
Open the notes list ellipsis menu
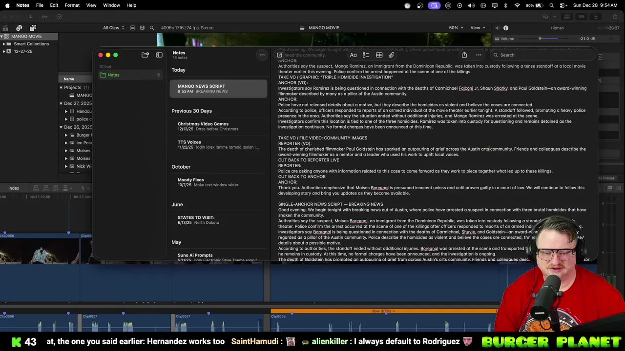coord(262,55)
